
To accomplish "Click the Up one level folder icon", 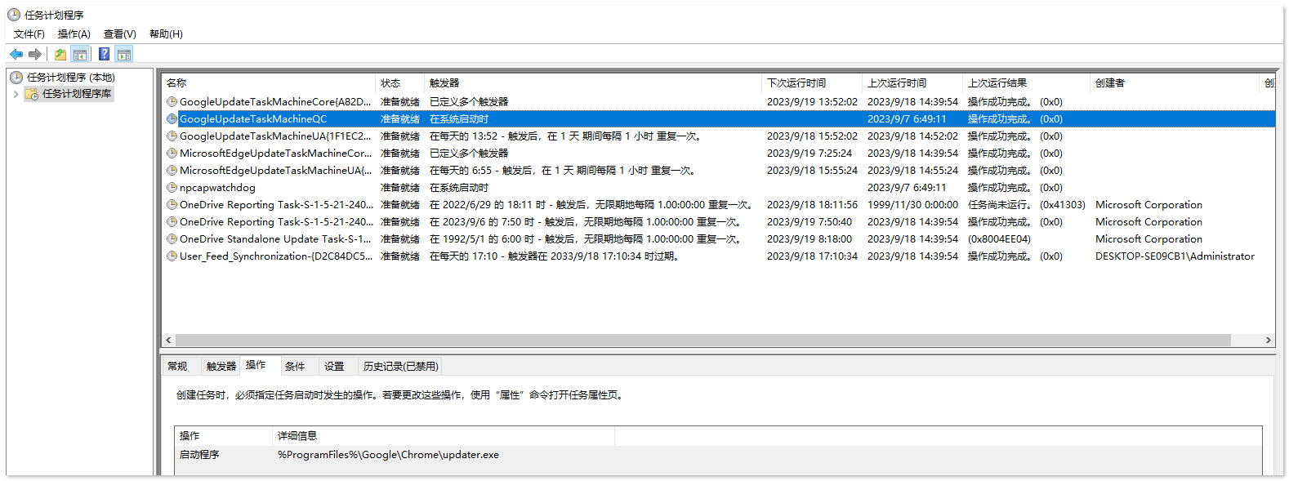I will [x=60, y=55].
